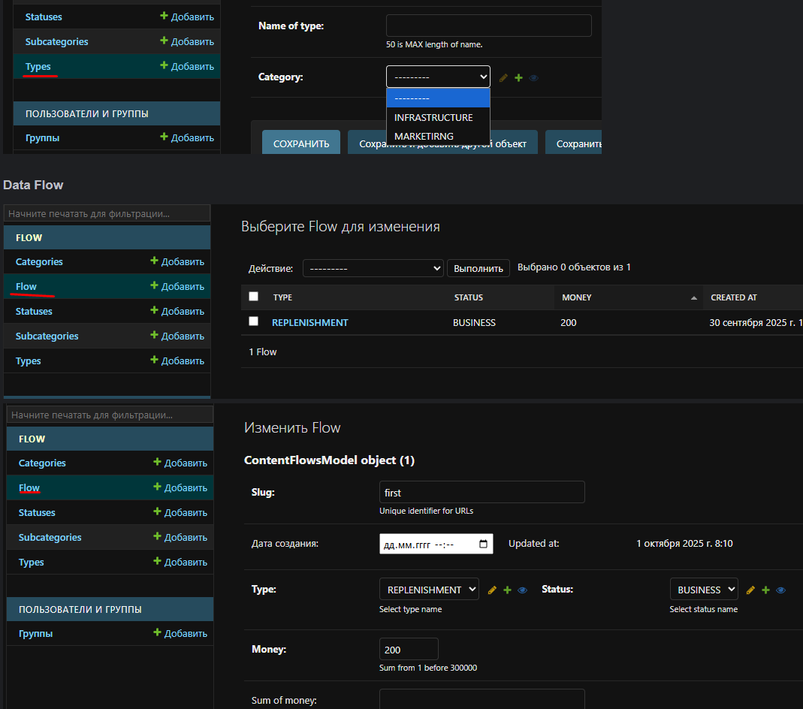Focus the sidebar filter box in Изменить Flow panel

coord(110,415)
